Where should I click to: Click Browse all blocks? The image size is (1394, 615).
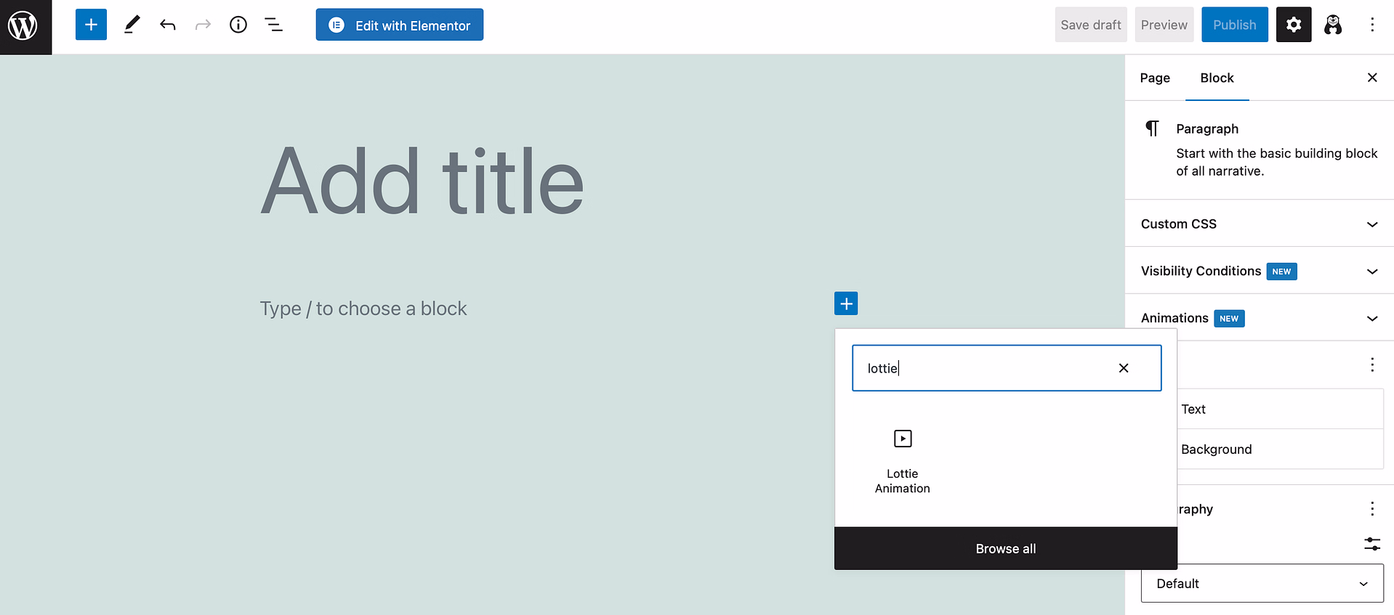1006,549
